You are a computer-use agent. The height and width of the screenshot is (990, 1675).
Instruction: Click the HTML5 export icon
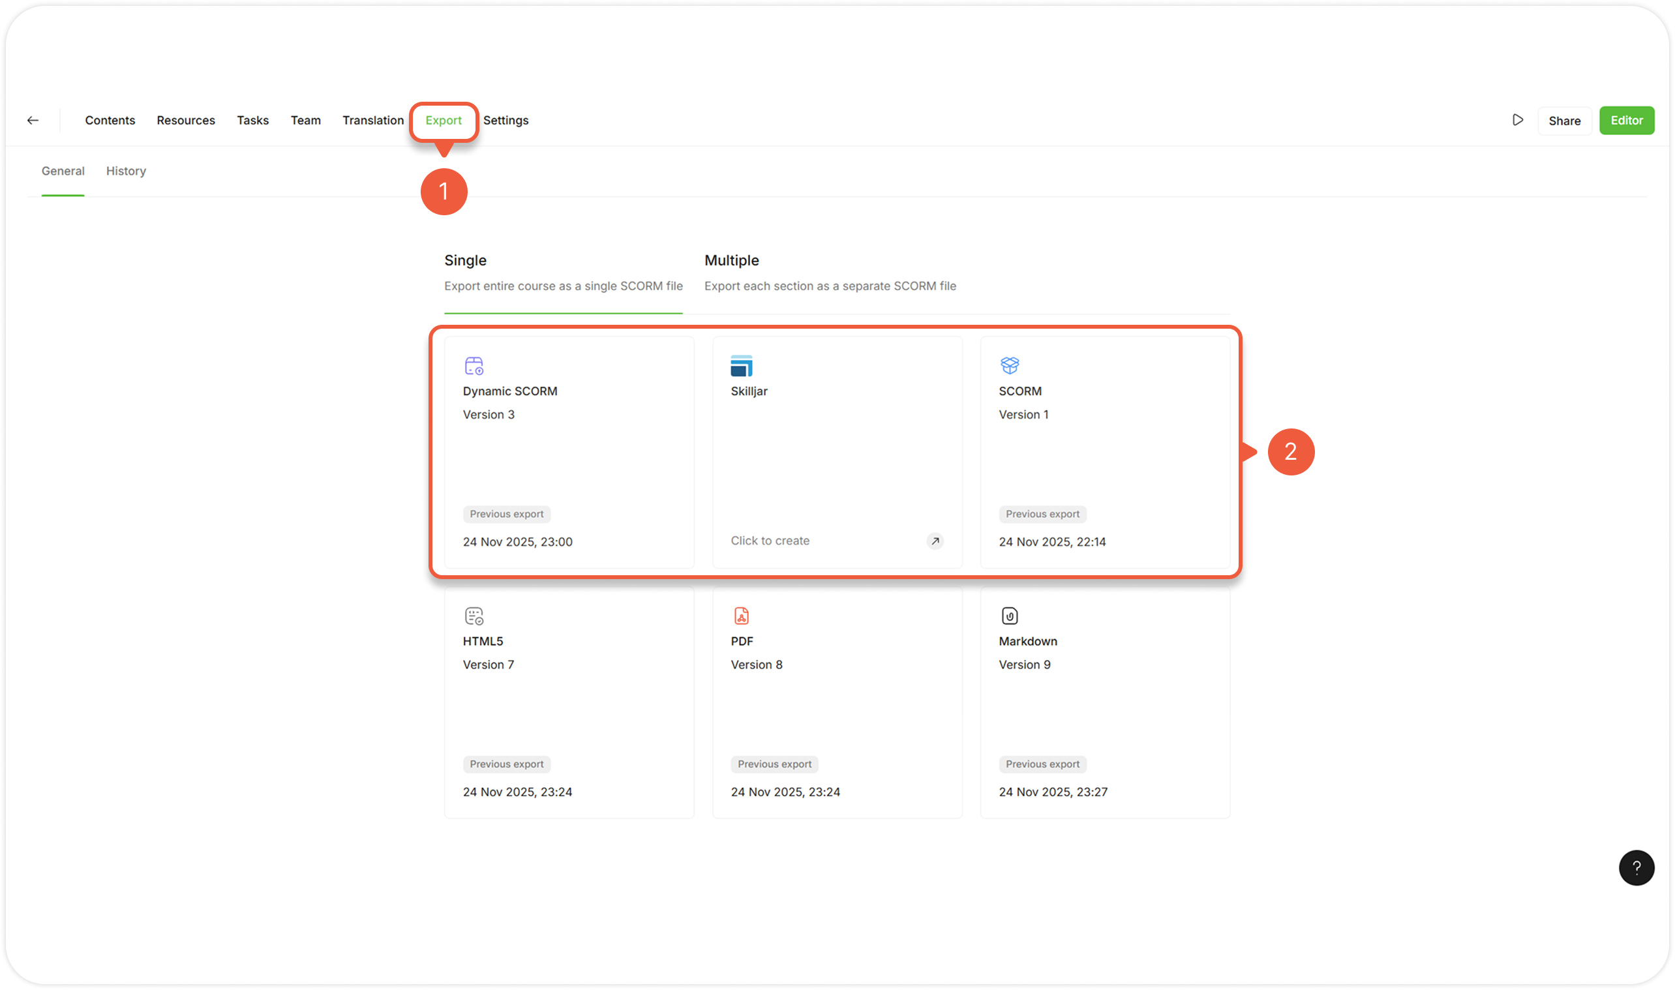click(474, 616)
